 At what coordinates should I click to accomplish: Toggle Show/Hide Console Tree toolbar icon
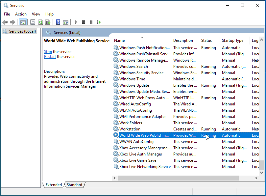point(23,22)
